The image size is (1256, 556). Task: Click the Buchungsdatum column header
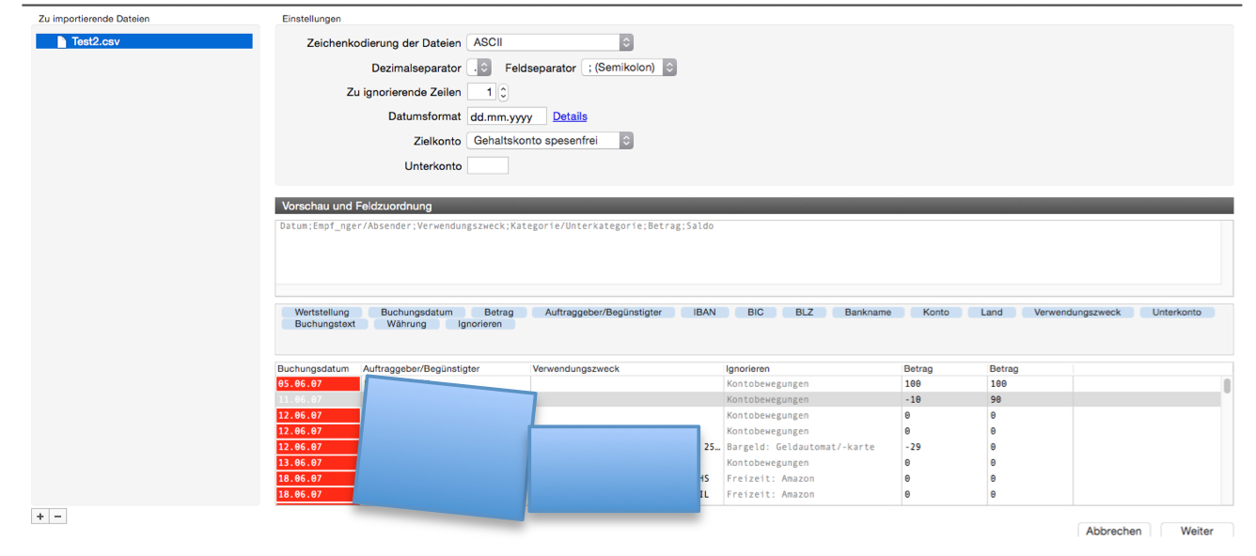pyautogui.click(x=313, y=369)
